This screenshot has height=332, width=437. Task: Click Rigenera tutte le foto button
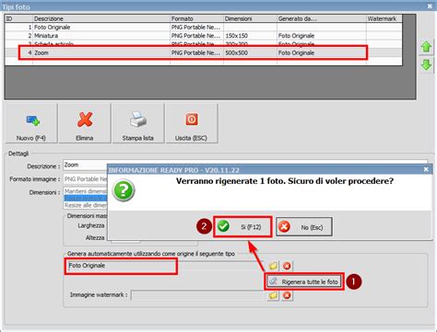click(x=304, y=281)
